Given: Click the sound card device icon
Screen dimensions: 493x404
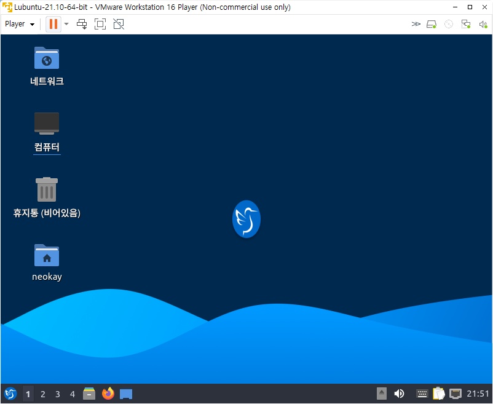Looking at the screenshot, I should (483, 24).
